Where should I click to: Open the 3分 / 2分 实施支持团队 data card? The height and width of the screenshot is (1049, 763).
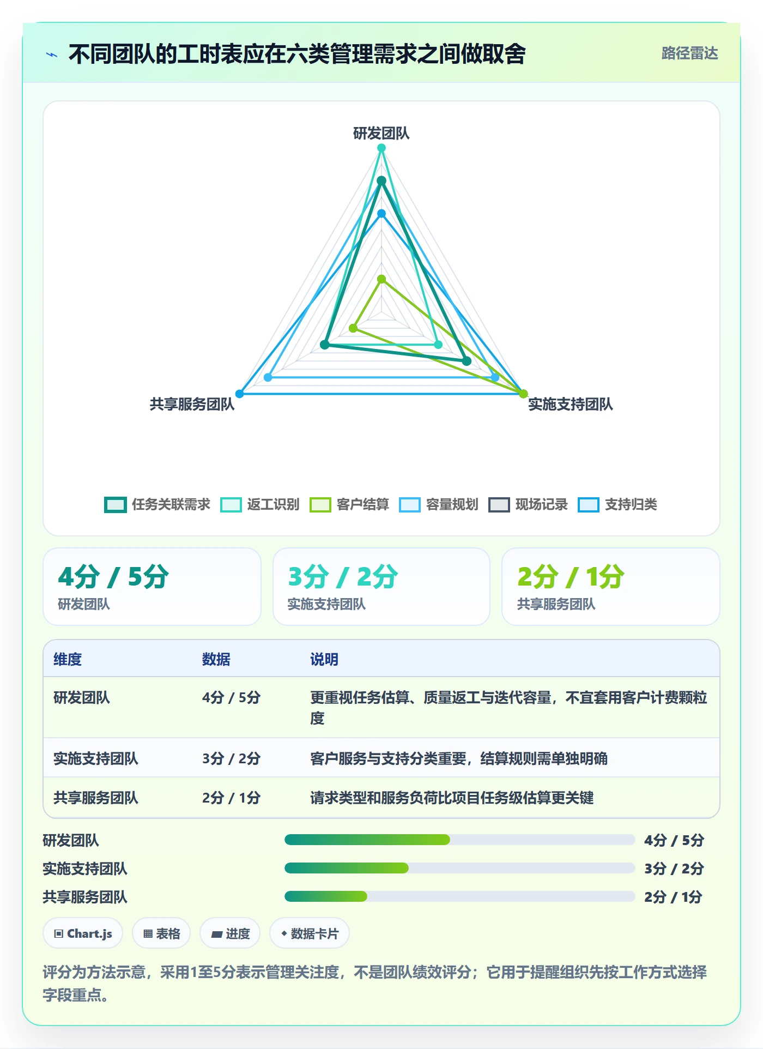pos(381,587)
